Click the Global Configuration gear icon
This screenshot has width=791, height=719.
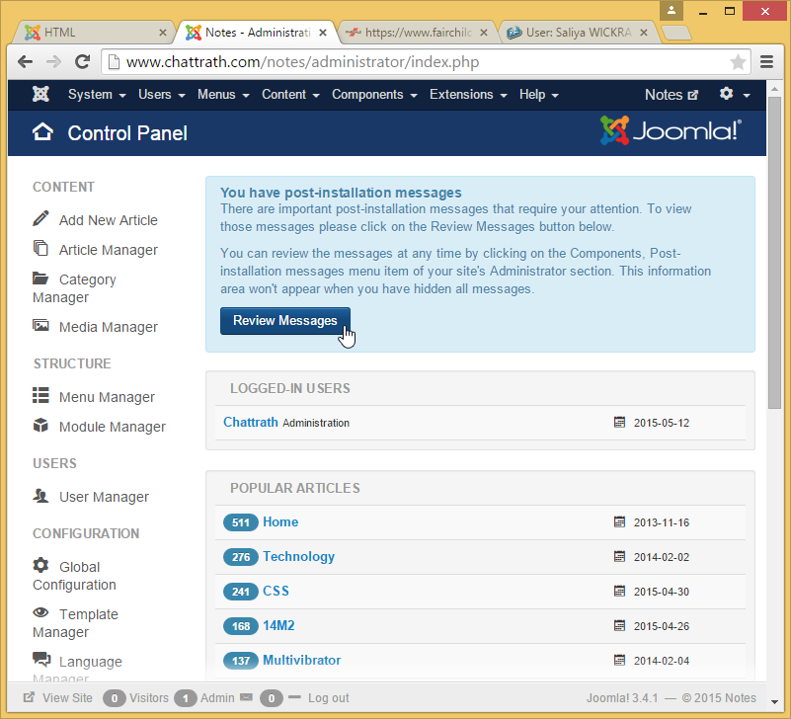click(40, 566)
